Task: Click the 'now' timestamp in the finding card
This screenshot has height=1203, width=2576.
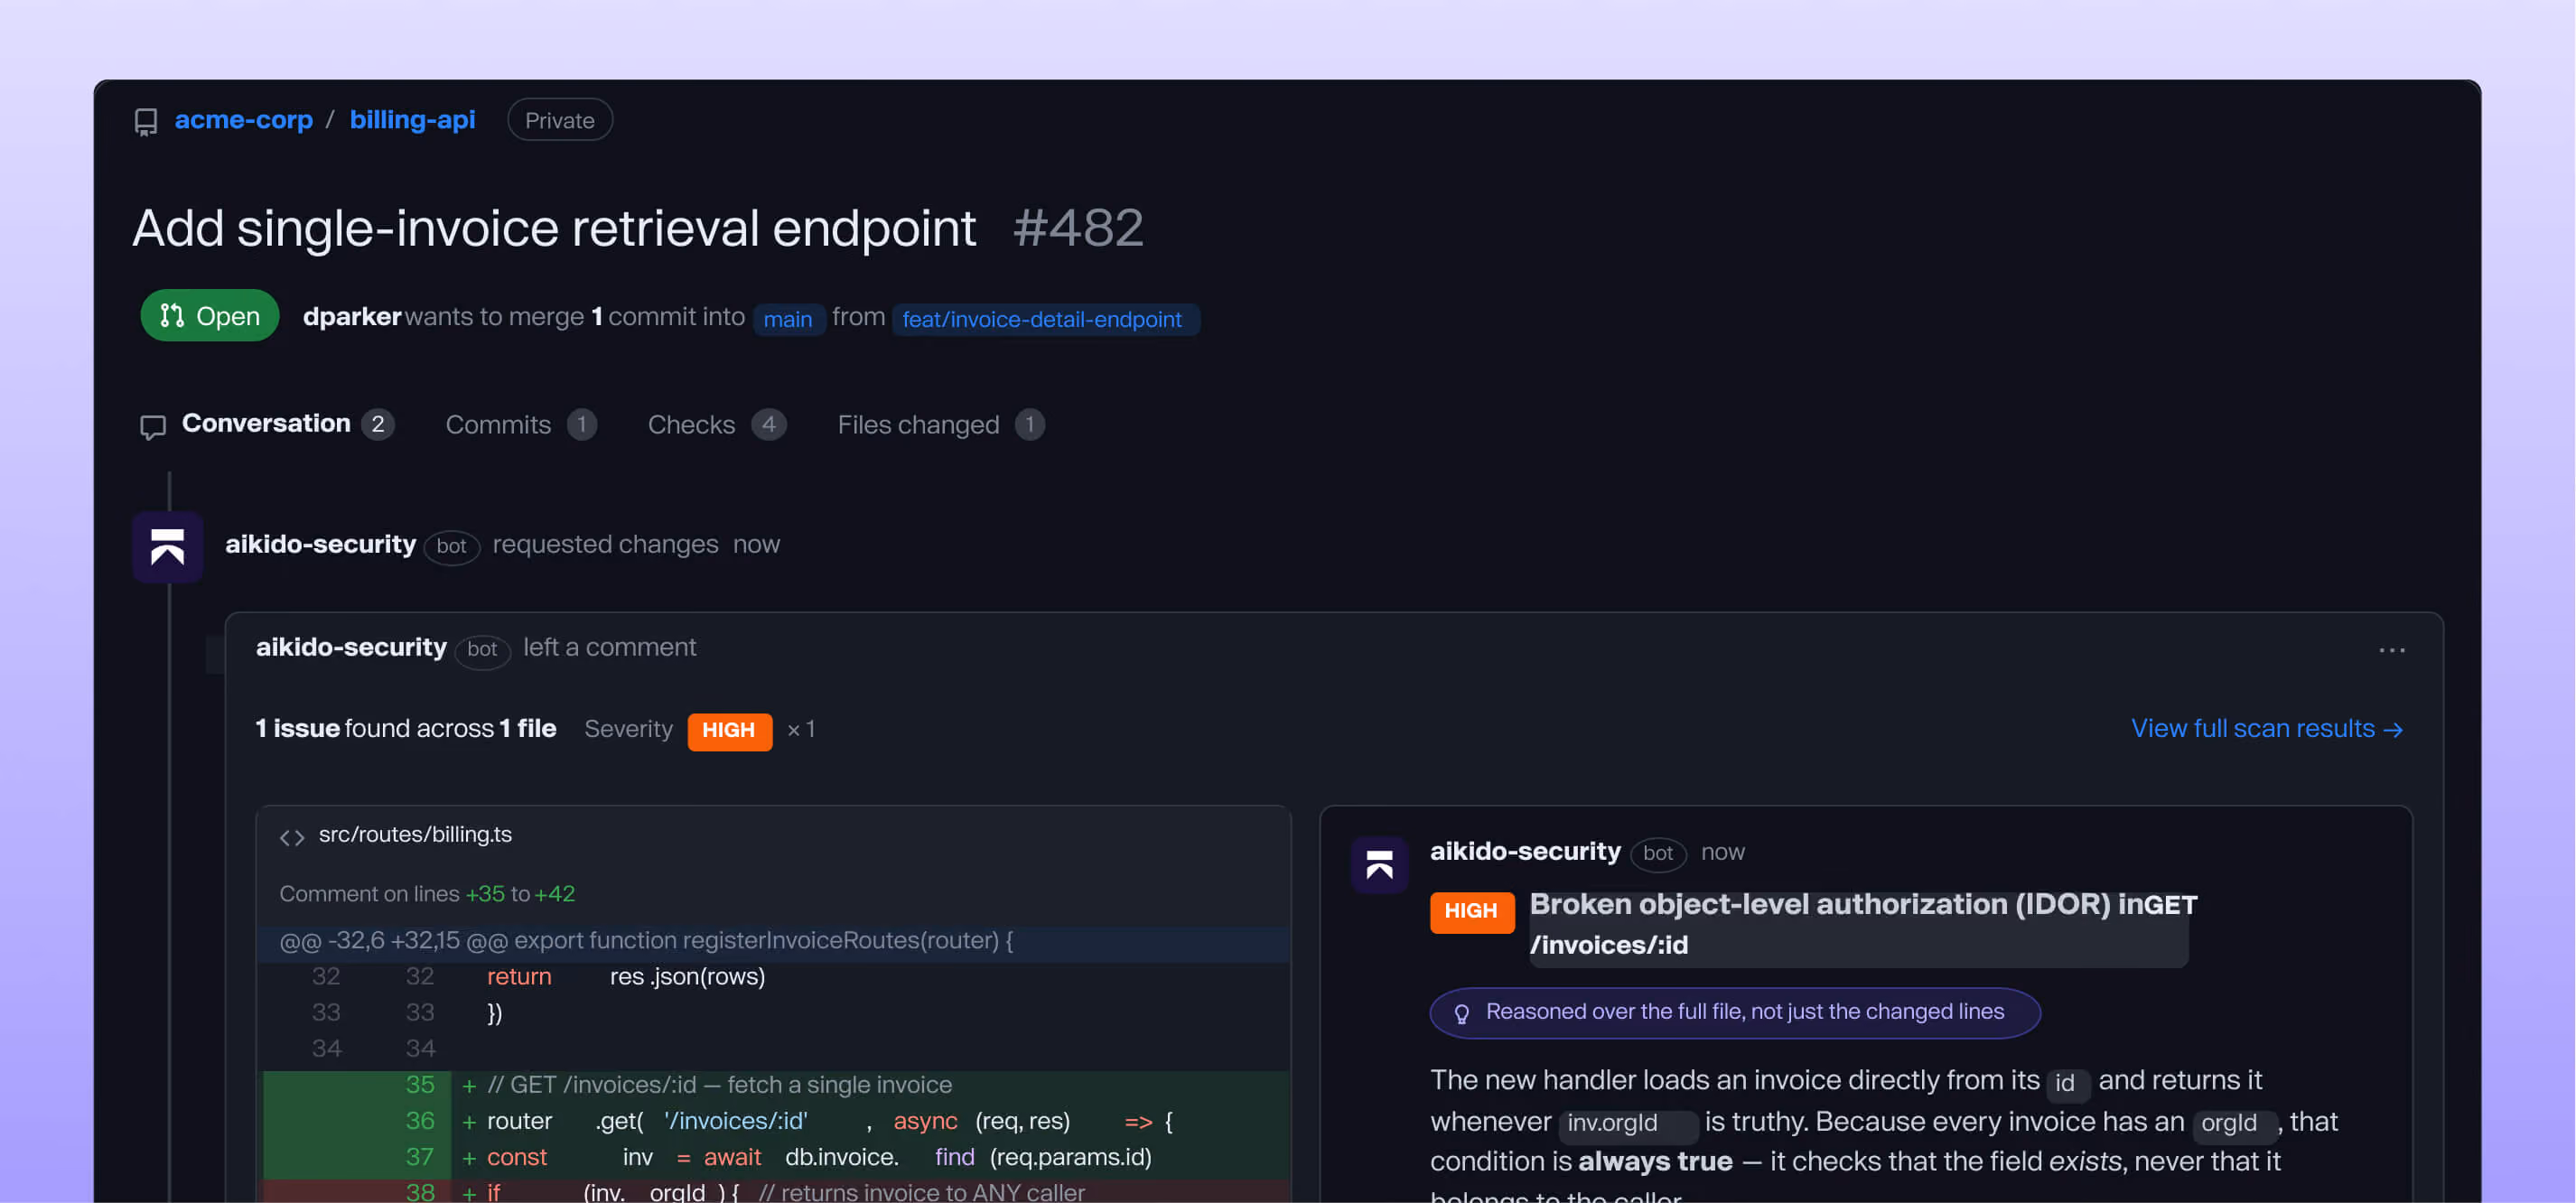Action: 1722,852
